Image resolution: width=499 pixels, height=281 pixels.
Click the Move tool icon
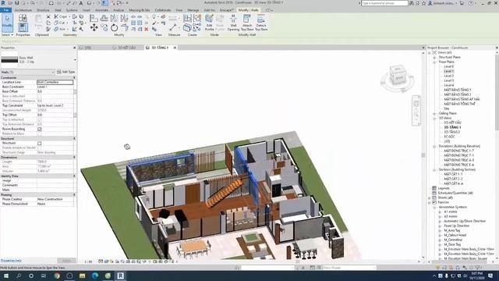[x=94, y=28]
